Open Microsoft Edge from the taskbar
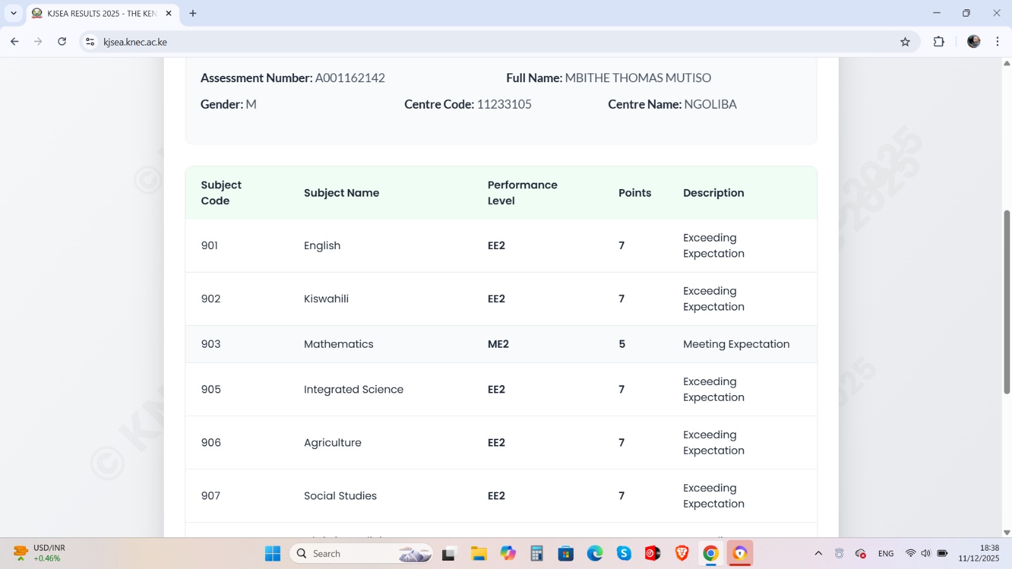 pos(595,554)
